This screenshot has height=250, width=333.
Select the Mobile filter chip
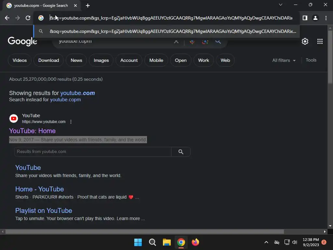click(156, 60)
